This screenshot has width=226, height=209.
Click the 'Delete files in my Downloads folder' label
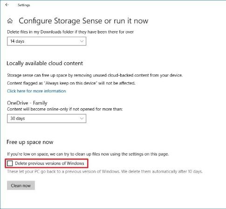click(70, 32)
